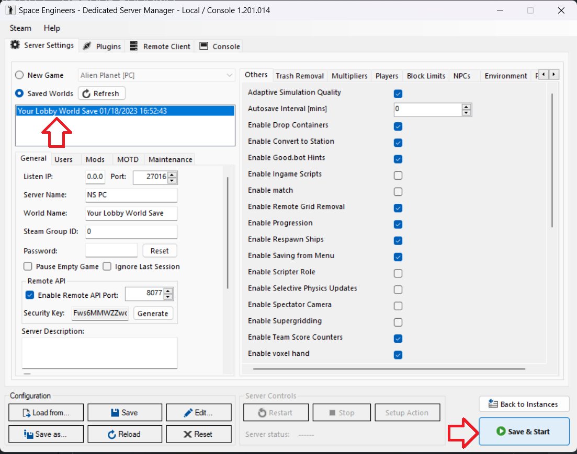
Task: Open the Plugins tab
Action: tap(102, 46)
